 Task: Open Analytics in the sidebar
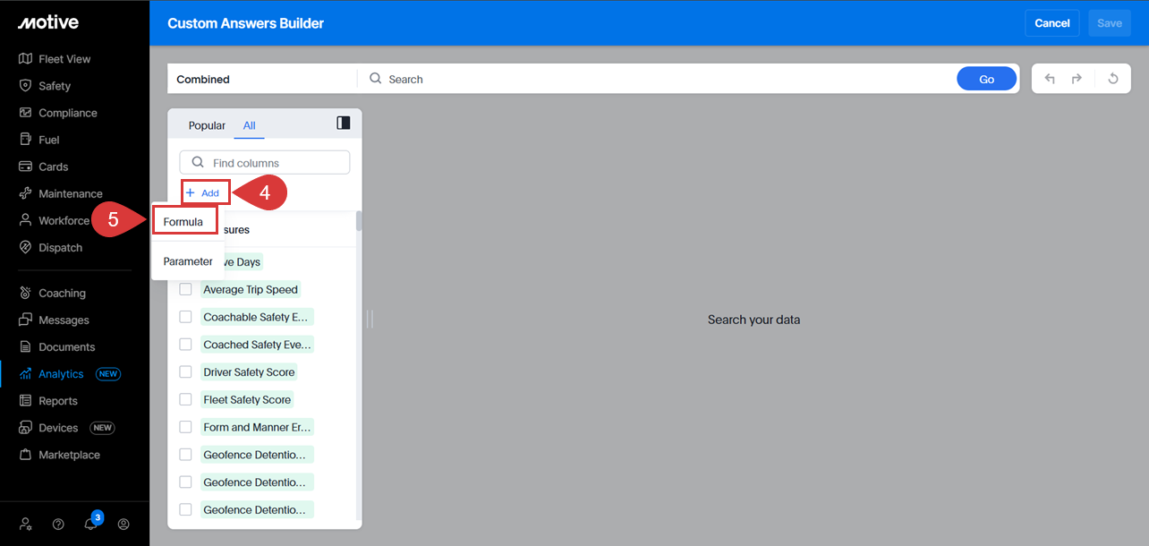pyautogui.click(x=61, y=374)
